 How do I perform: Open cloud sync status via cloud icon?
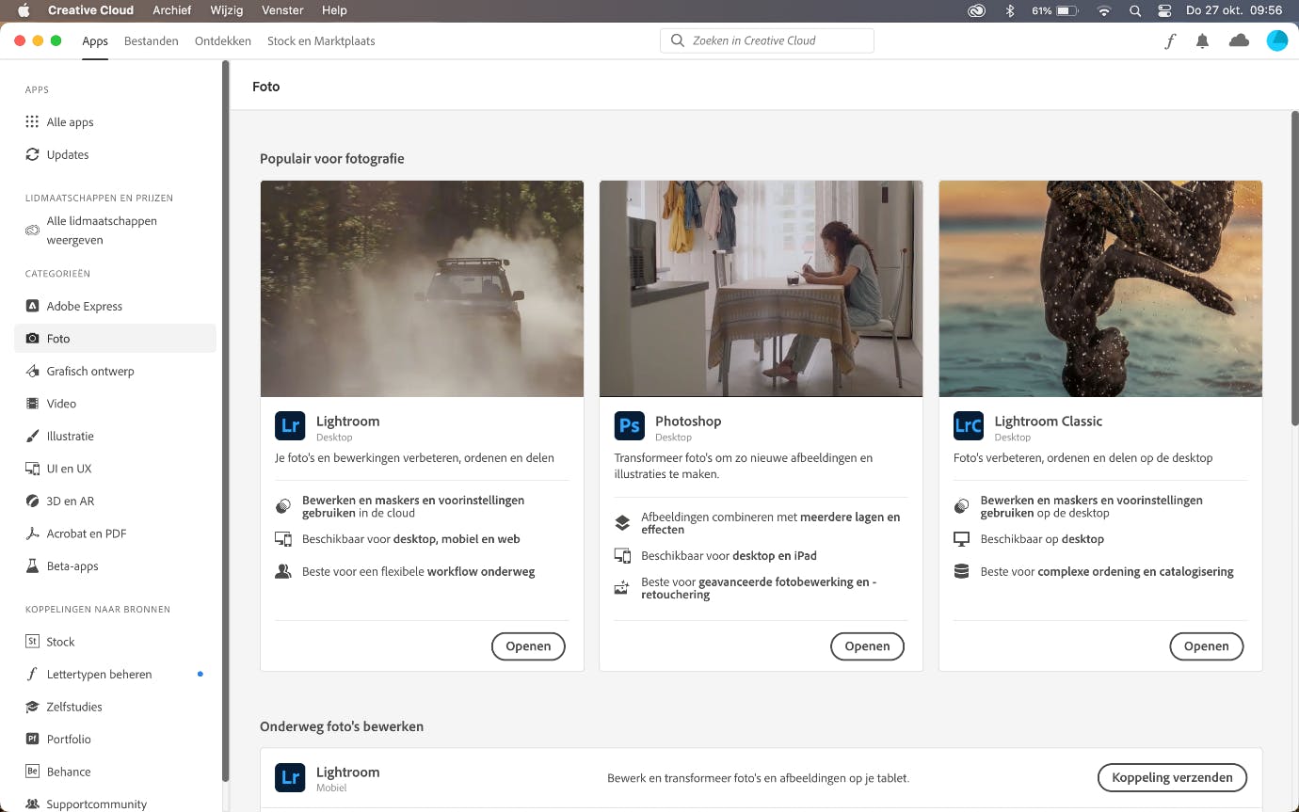[1239, 41]
